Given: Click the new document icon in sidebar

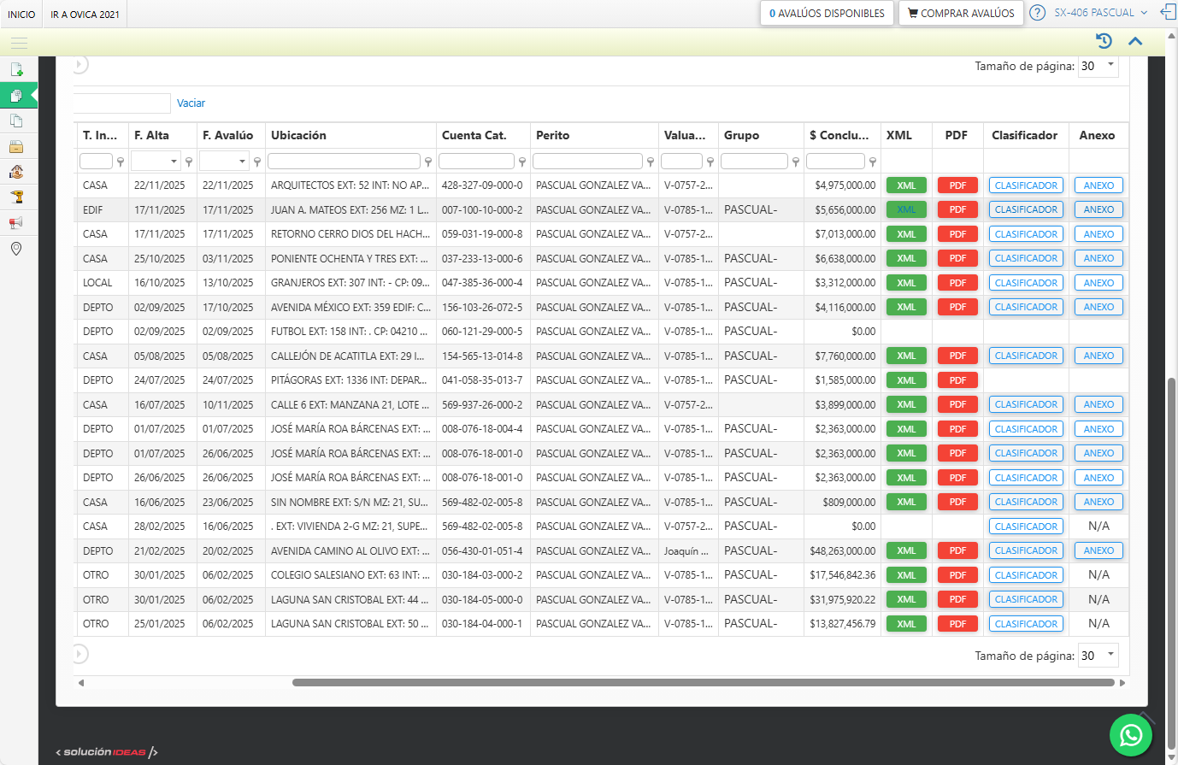Looking at the screenshot, I should (x=16, y=69).
